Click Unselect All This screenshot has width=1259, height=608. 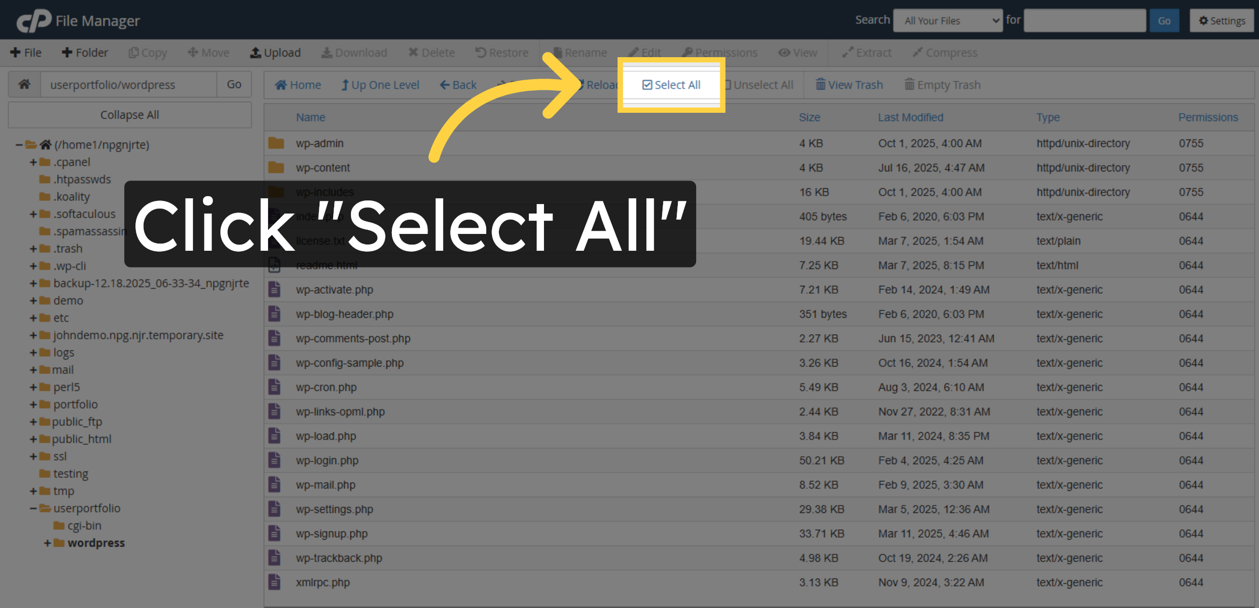coord(759,84)
